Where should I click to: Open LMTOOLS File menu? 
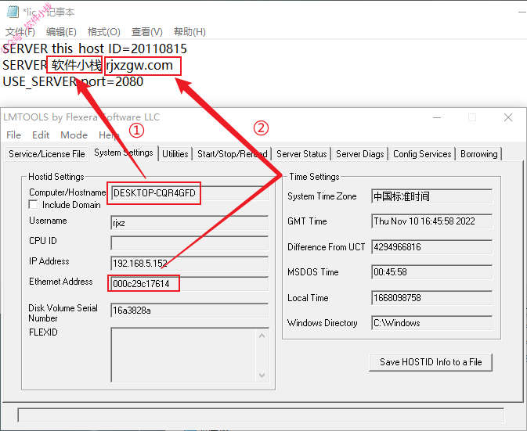coord(14,135)
